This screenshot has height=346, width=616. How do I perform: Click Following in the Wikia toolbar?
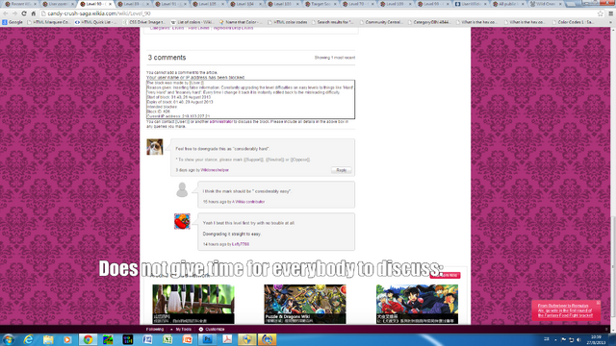tap(155, 329)
